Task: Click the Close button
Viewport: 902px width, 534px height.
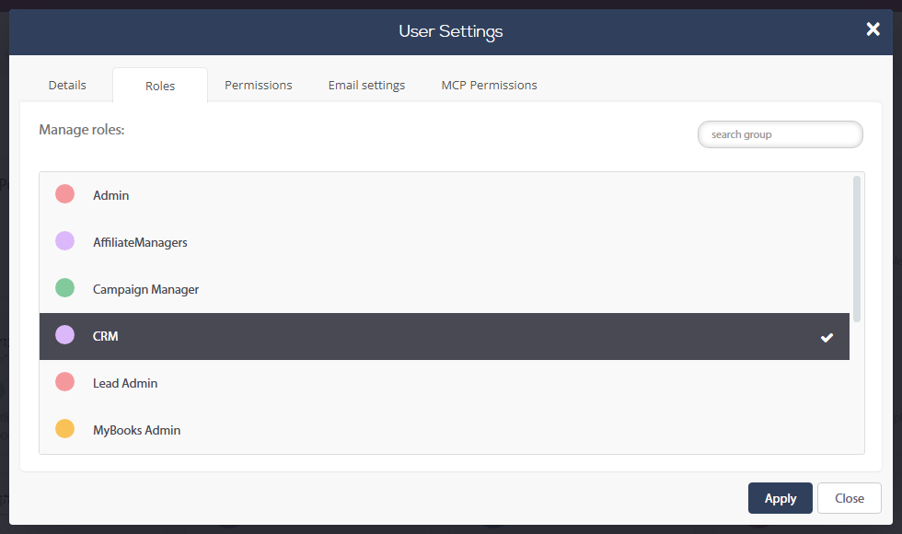Action: pos(849,498)
